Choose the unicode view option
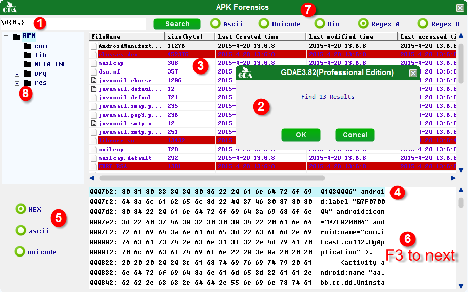 pos(20,251)
